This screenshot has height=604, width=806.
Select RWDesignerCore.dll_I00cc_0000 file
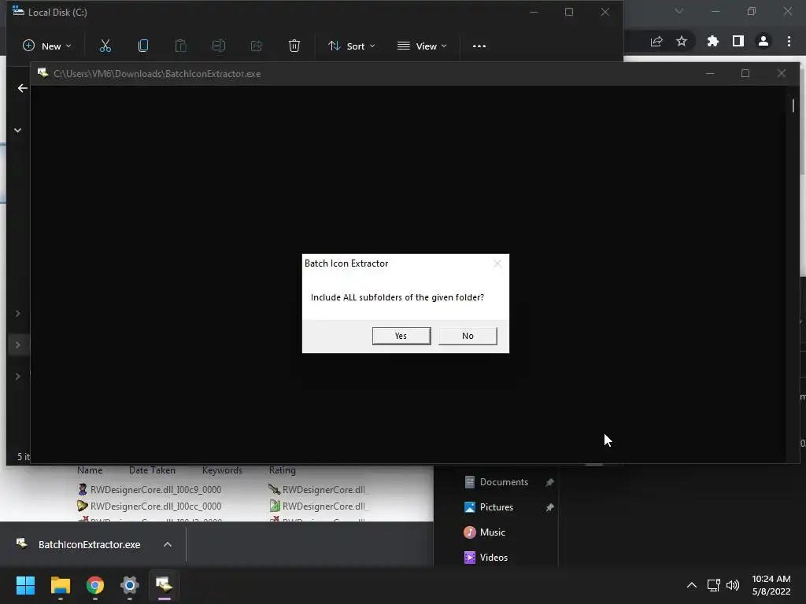150,506
